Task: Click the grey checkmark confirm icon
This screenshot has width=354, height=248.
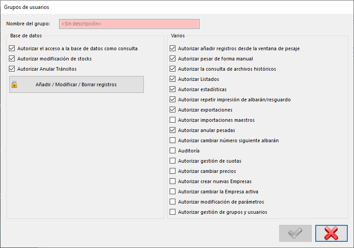Action: 295,233
